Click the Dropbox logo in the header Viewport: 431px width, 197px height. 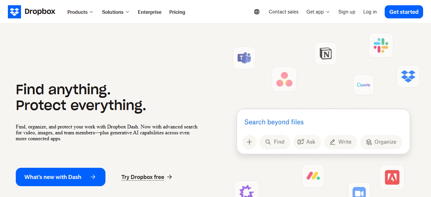32,11
